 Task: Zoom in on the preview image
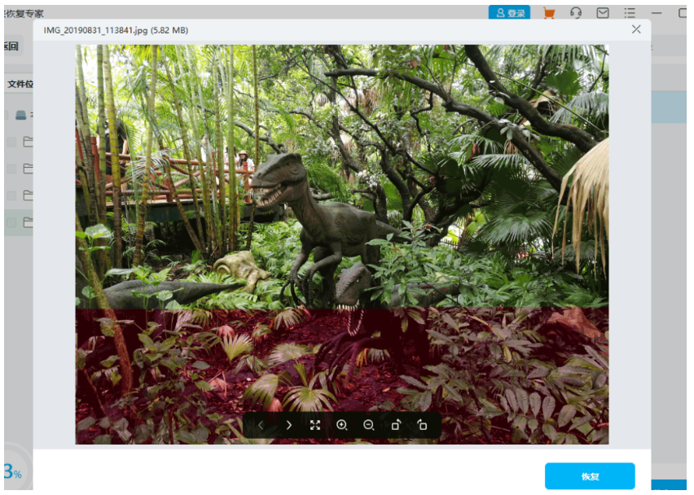[x=342, y=425]
